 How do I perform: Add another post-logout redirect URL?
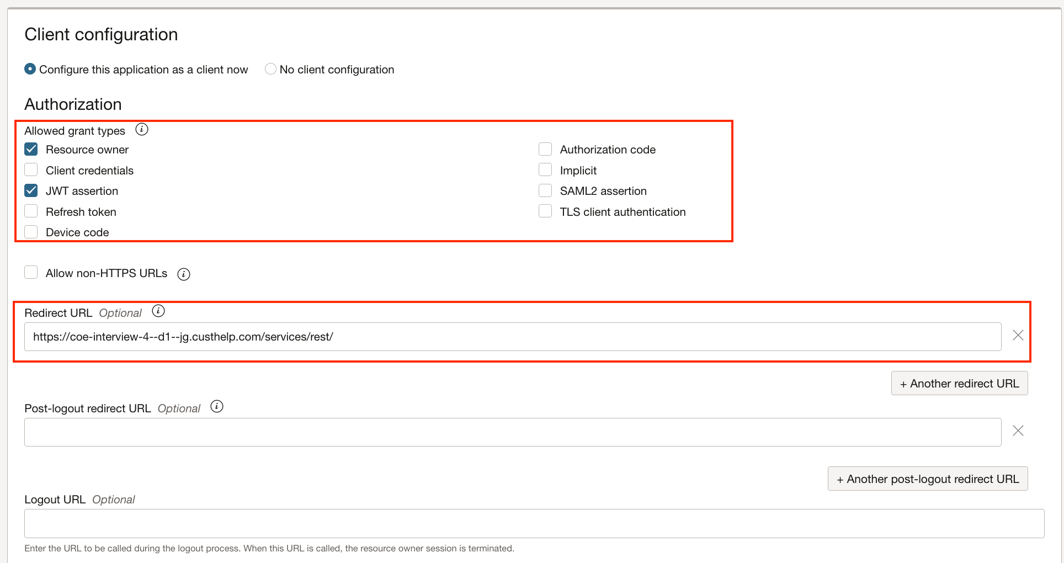click(x=927, y=478)
